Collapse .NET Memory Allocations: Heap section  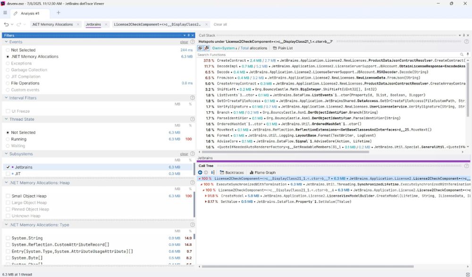[x=6, y=183]
